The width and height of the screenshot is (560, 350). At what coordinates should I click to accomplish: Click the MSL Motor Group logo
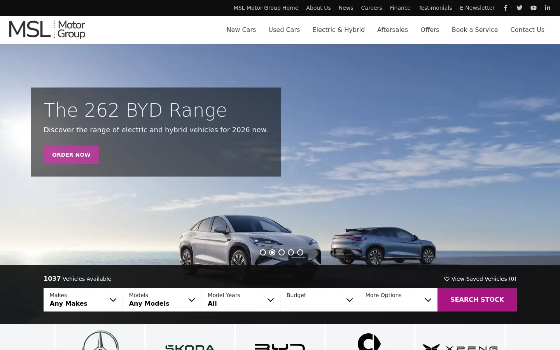(47, 30)
